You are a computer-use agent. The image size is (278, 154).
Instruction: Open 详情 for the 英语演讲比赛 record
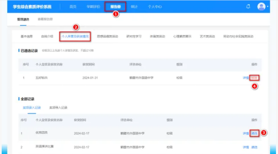[246, 147]
